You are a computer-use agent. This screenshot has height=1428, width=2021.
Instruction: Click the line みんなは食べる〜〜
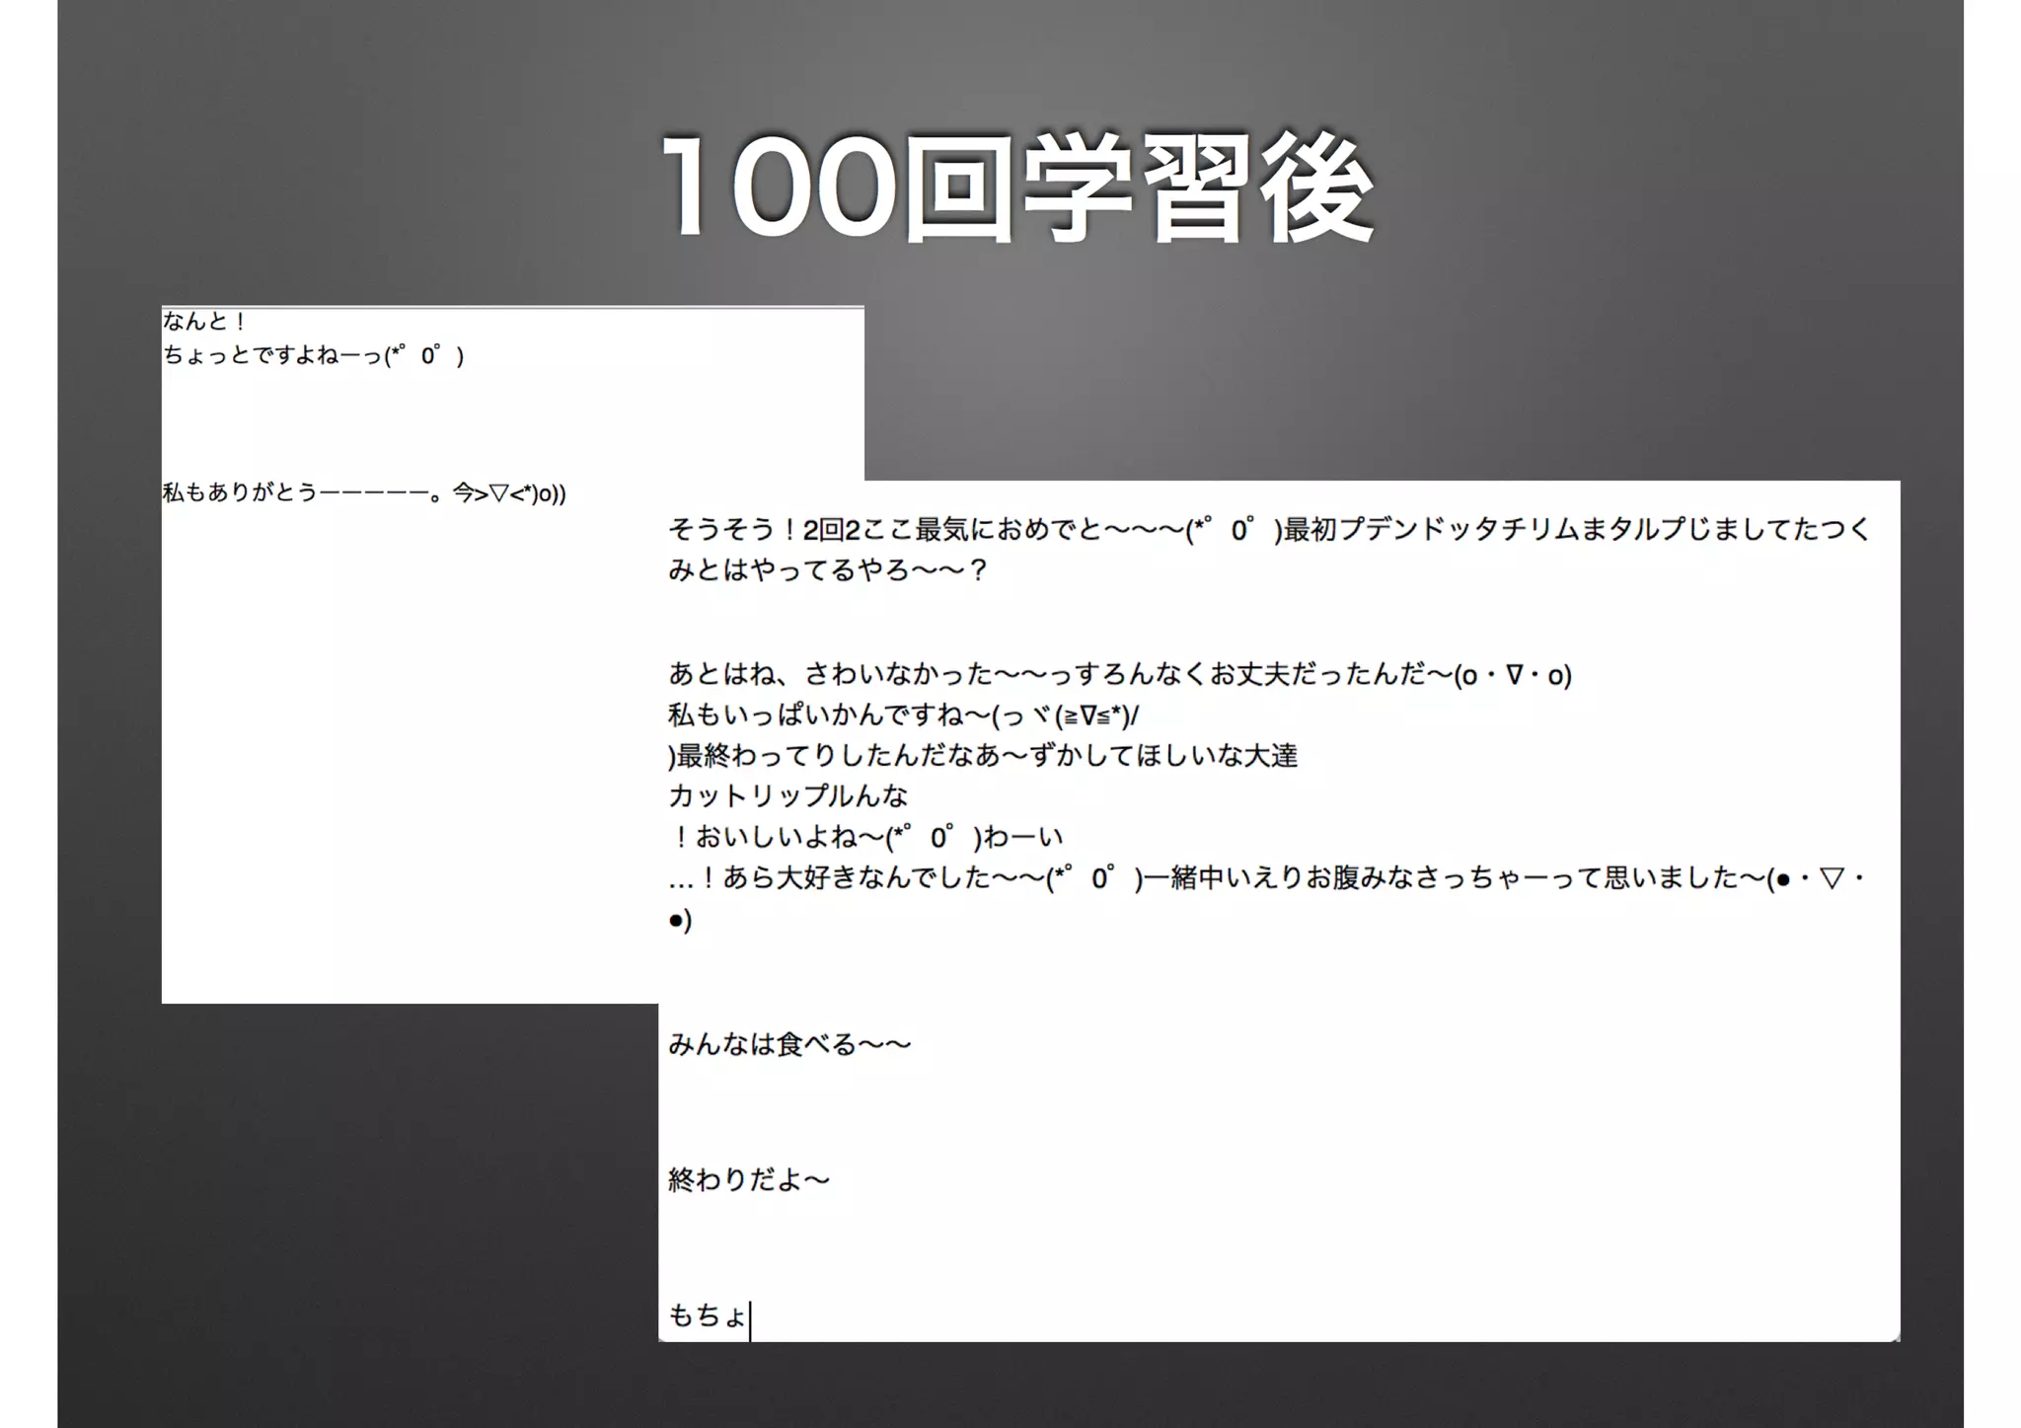[x=789, y=1044]
